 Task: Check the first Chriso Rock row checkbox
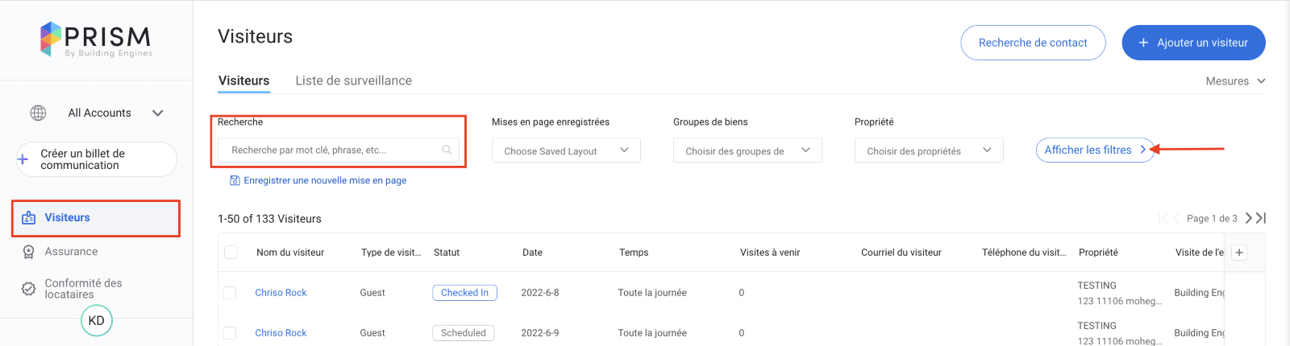pyautogui.click(x=230, y=293)
